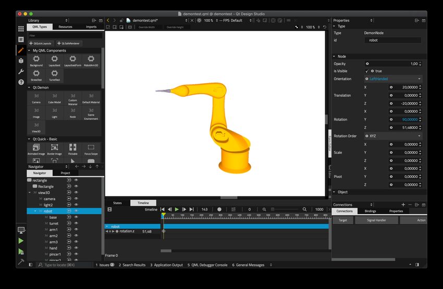Adjust the timeline zoom slider
Screen dimensions: 443x289
[x=284, y=209]
